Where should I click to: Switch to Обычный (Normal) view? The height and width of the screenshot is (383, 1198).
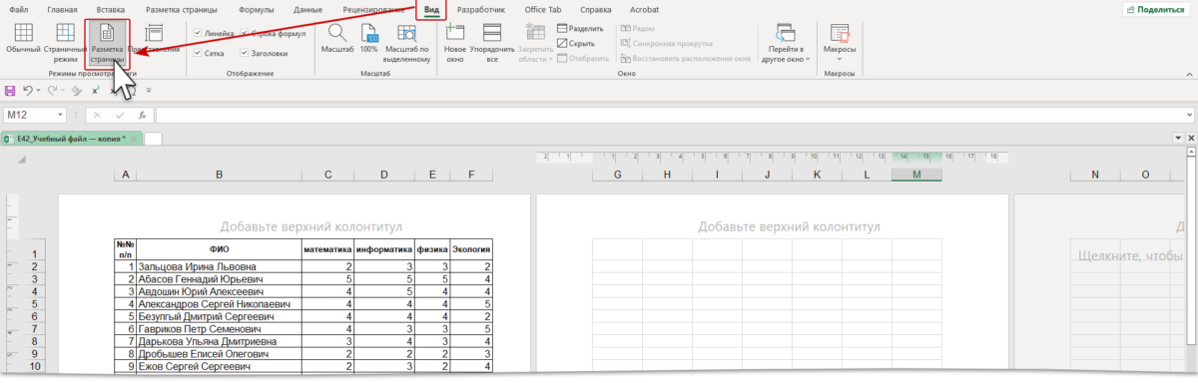click(x=22, y=40)
